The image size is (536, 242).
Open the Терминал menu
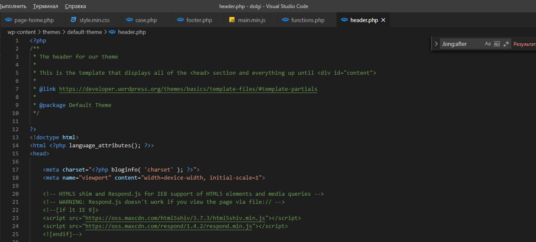point(45,6)
